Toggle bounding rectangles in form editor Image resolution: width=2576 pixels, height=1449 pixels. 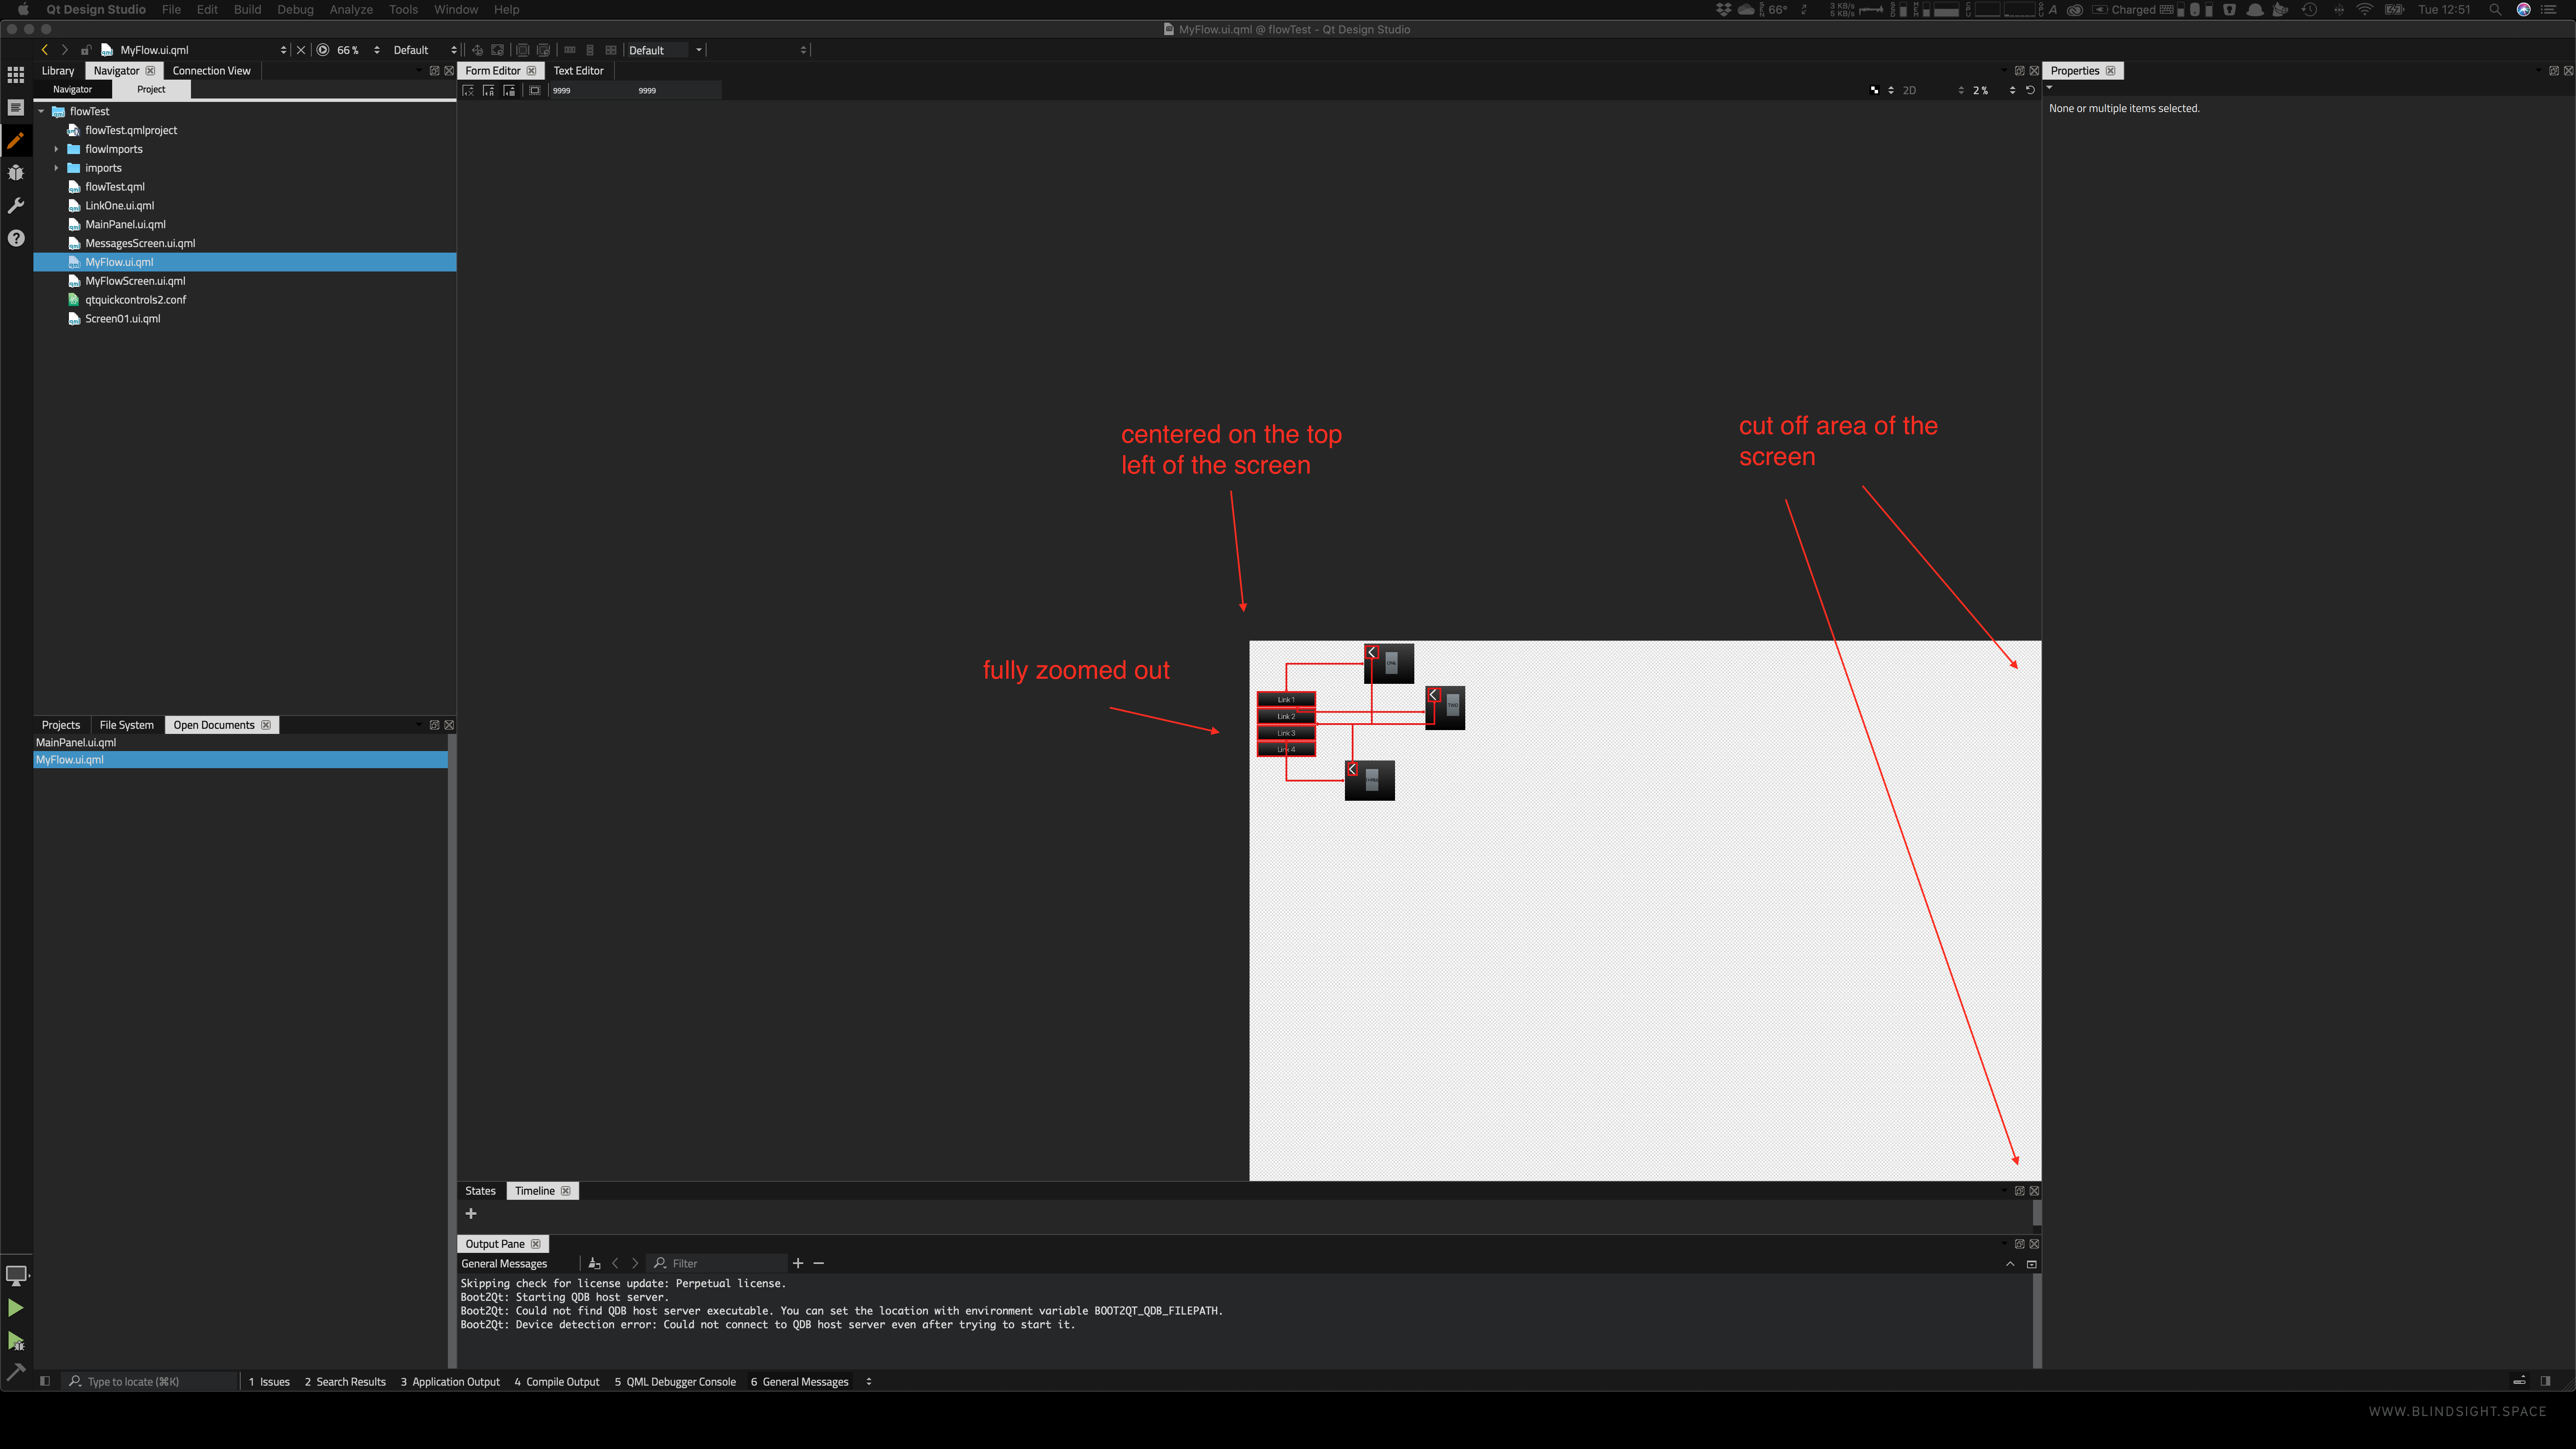535,90
